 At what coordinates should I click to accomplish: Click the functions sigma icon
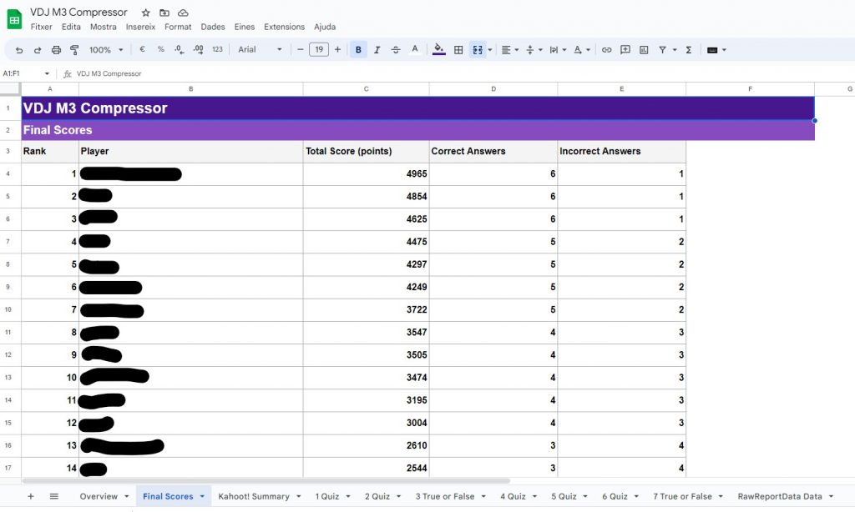point(689,50)
